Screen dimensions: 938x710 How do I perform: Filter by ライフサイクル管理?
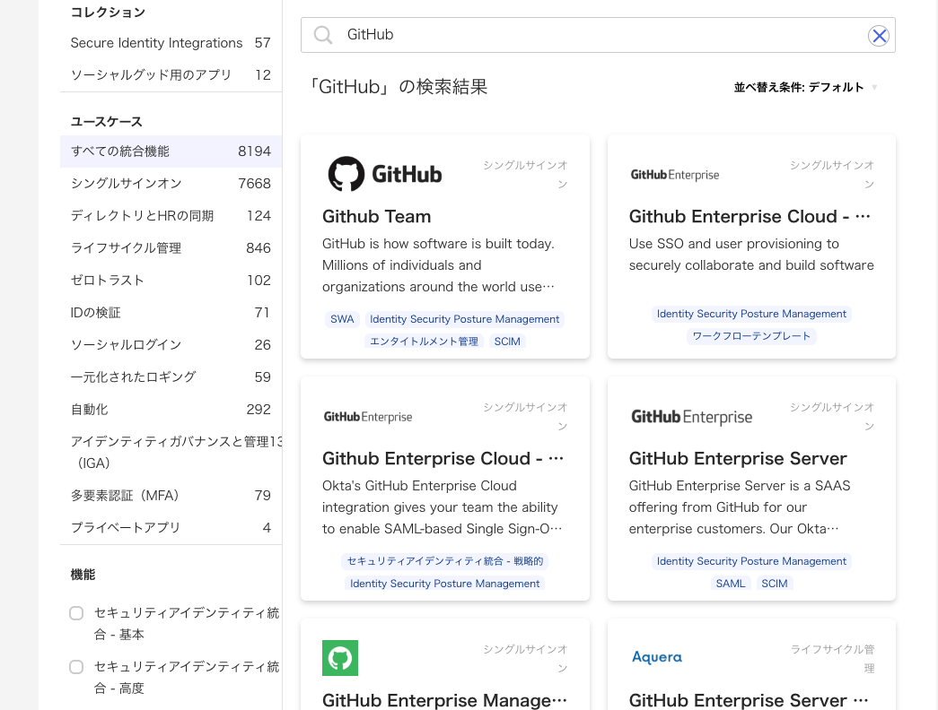[x=171, y=248]
